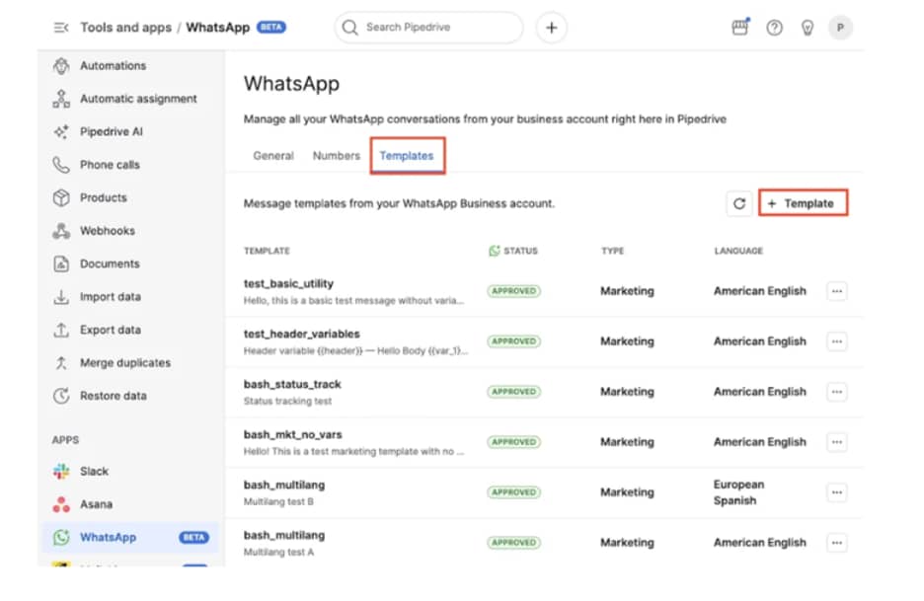Viewport: 924px width, 601px height.
Task: Switch to the Numbers tab
Action: tap(336, 156)
